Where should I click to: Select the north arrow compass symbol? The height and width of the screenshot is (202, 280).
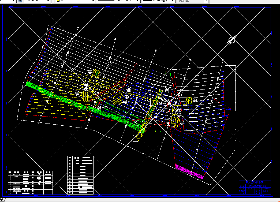click(233, 39)
